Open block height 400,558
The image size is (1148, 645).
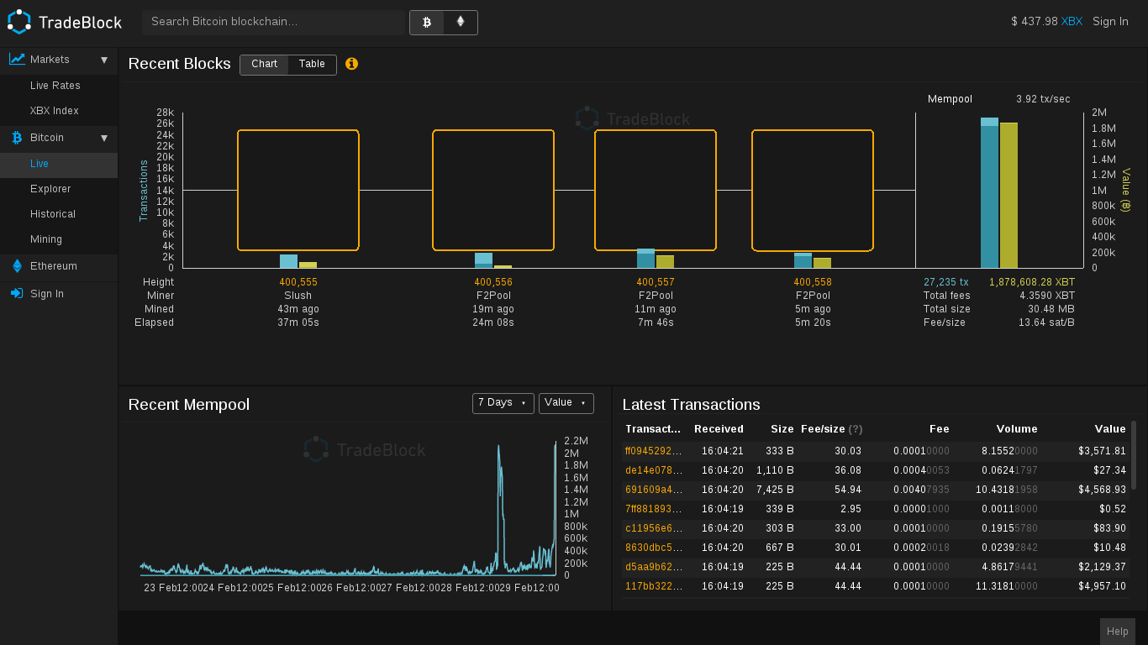coord(813,283)
